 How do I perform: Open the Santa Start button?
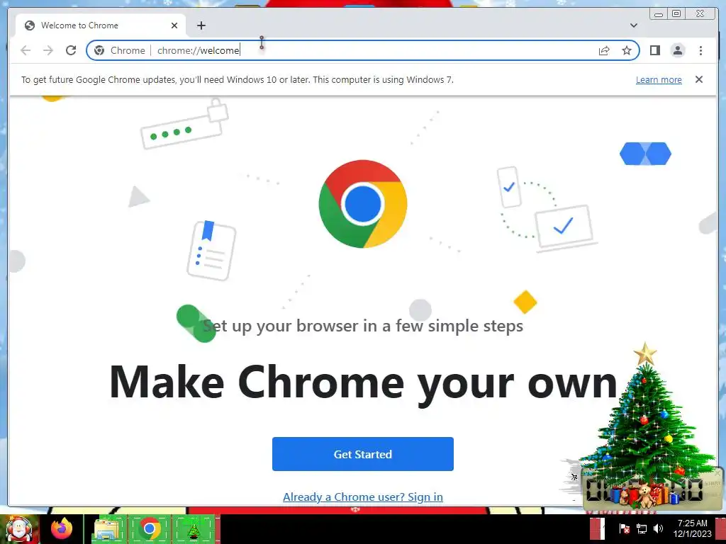coord(19,528)
